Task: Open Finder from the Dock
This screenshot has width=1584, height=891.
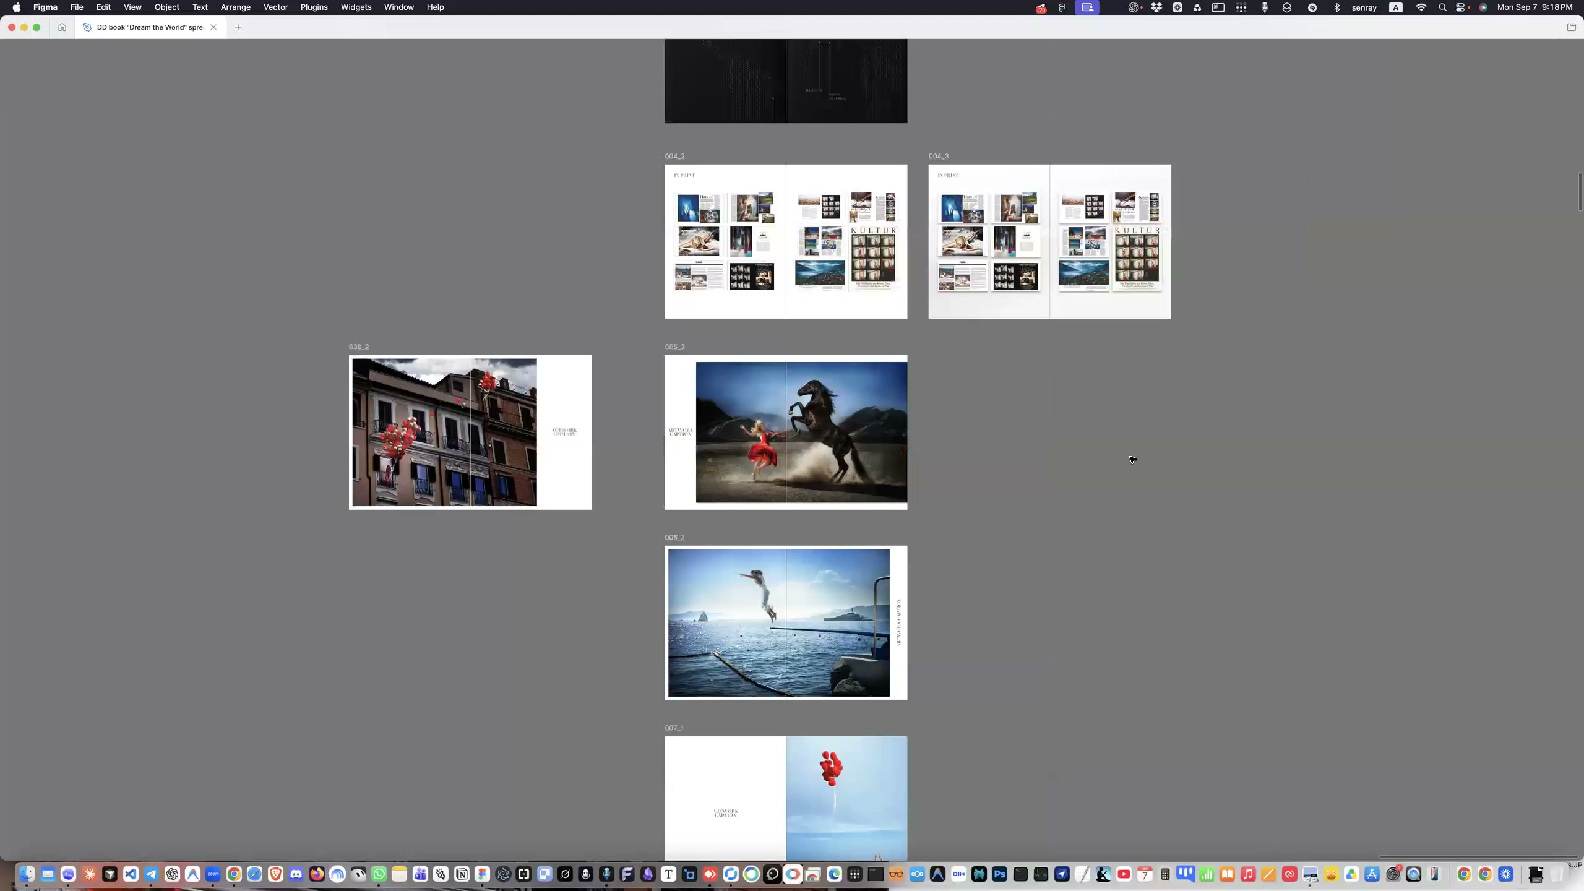Action: [x=27, y=874]
